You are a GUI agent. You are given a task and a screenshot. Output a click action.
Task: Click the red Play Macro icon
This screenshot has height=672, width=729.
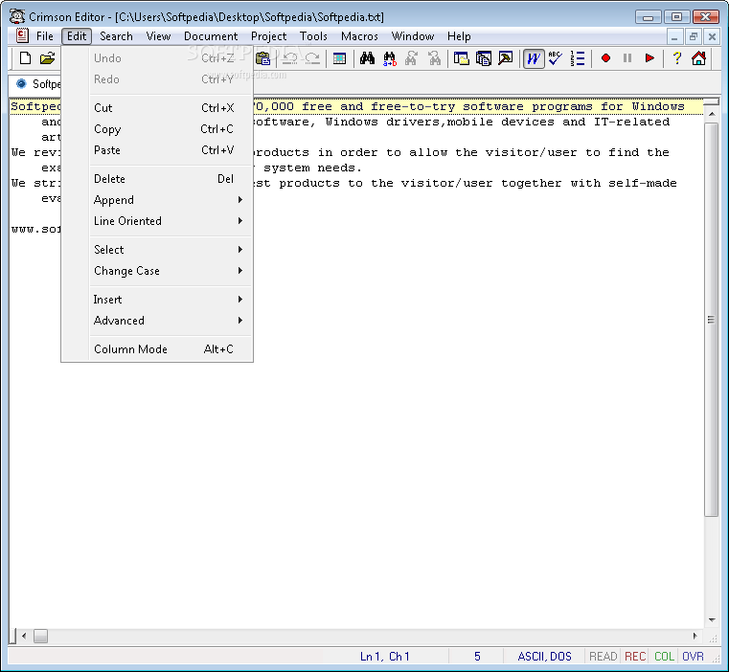click(649, 58)
